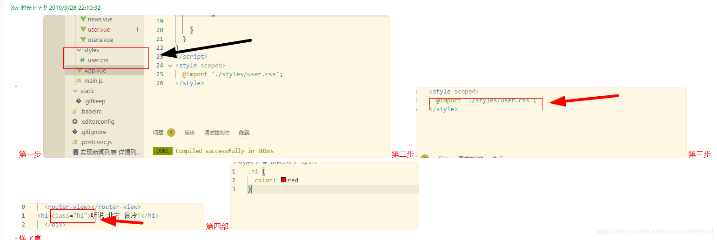Fold the style block at line 24
The width and height of the screenshot is (717, 240).
tap(170, 66)
